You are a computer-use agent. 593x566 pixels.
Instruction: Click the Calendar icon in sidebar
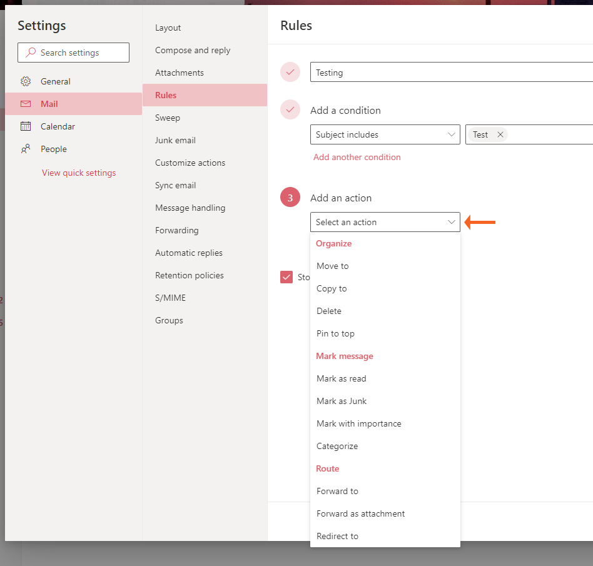point(26,126)
